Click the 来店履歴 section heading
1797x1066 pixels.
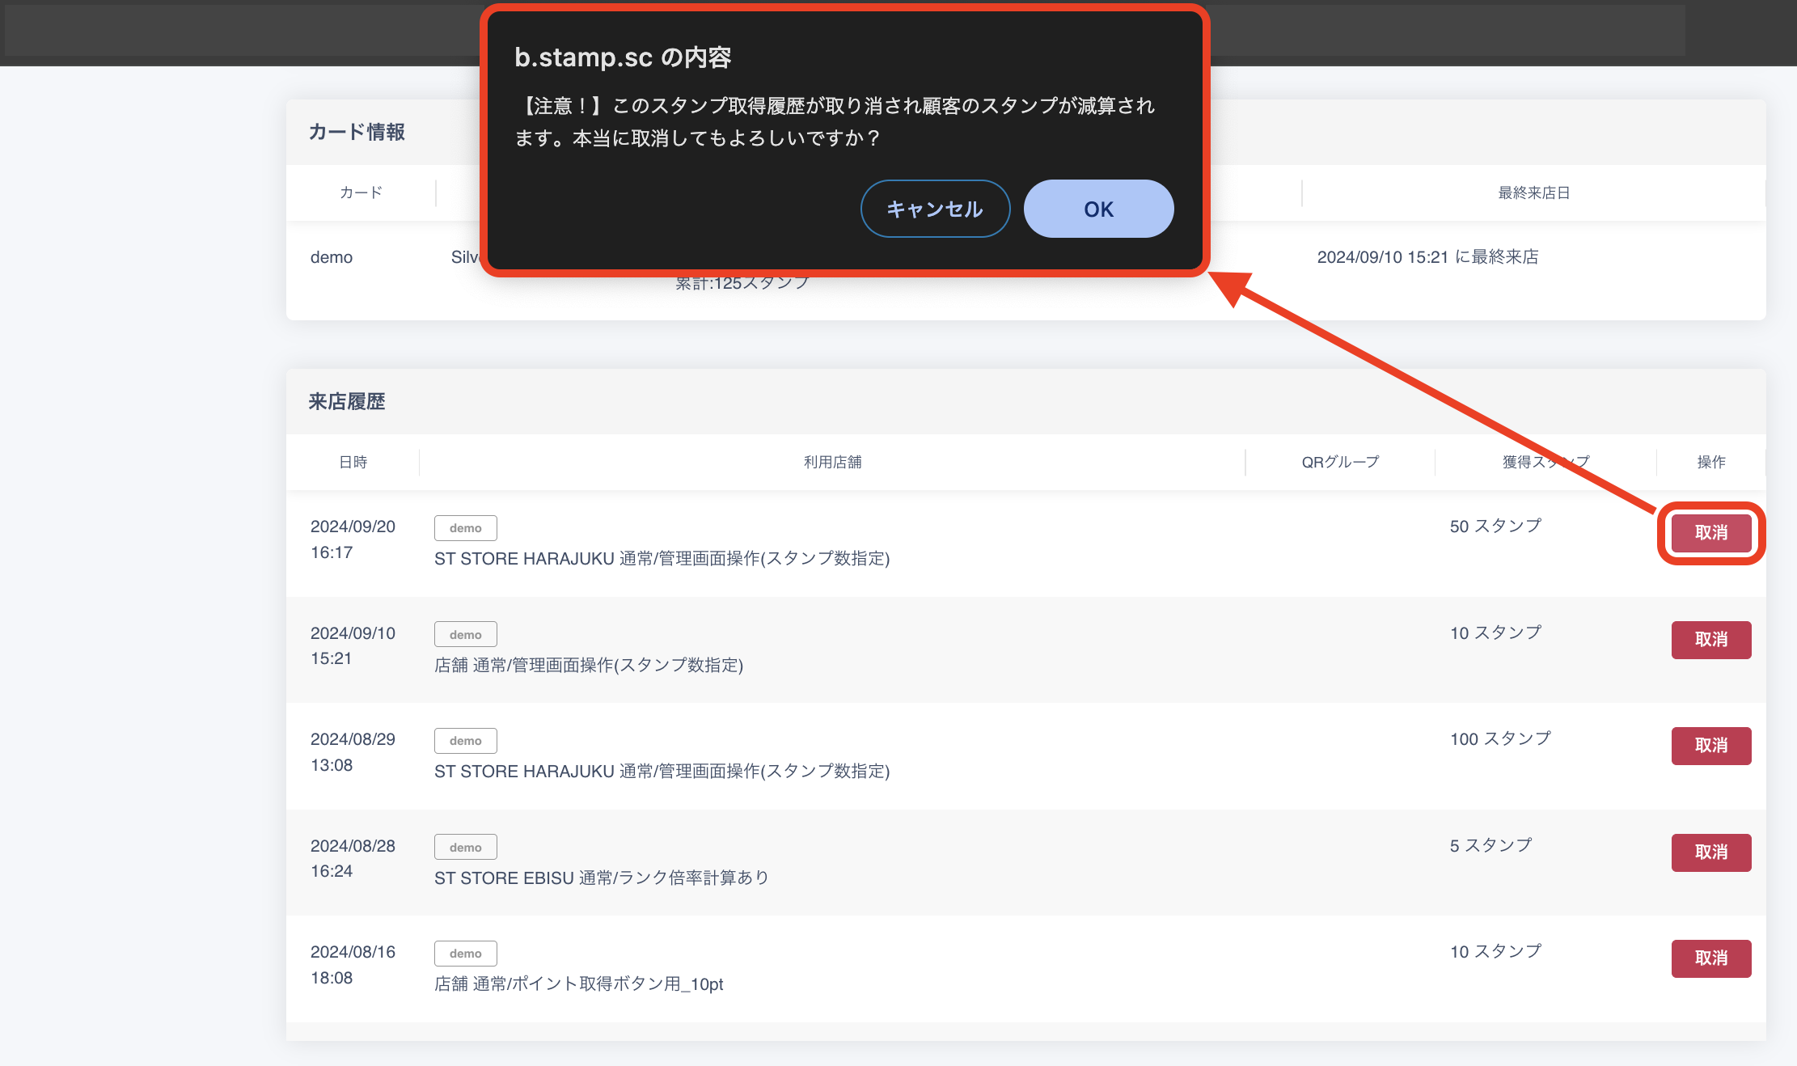[347, 402]
